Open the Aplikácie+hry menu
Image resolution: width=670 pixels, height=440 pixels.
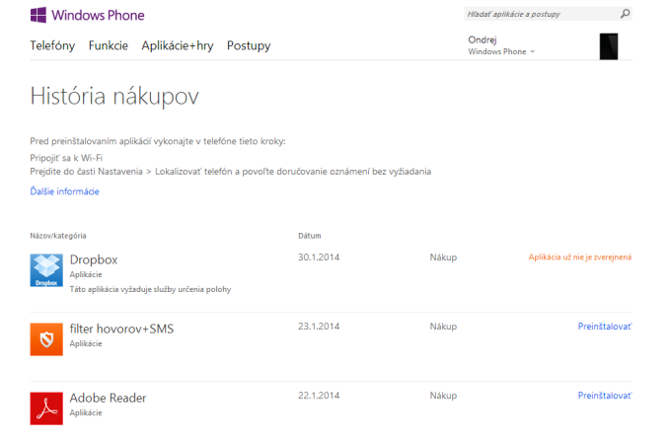(178, 45)
